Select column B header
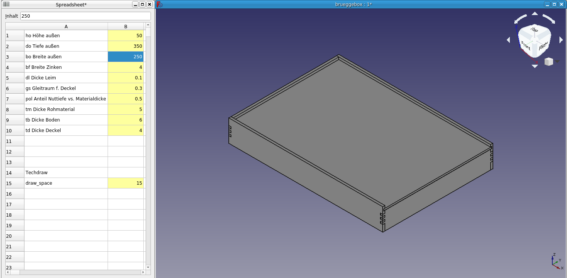567x278 pixels. click(x=126, y=26)
